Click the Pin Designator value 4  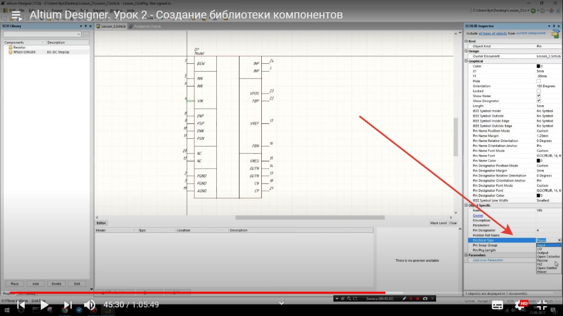pos(538,230)
